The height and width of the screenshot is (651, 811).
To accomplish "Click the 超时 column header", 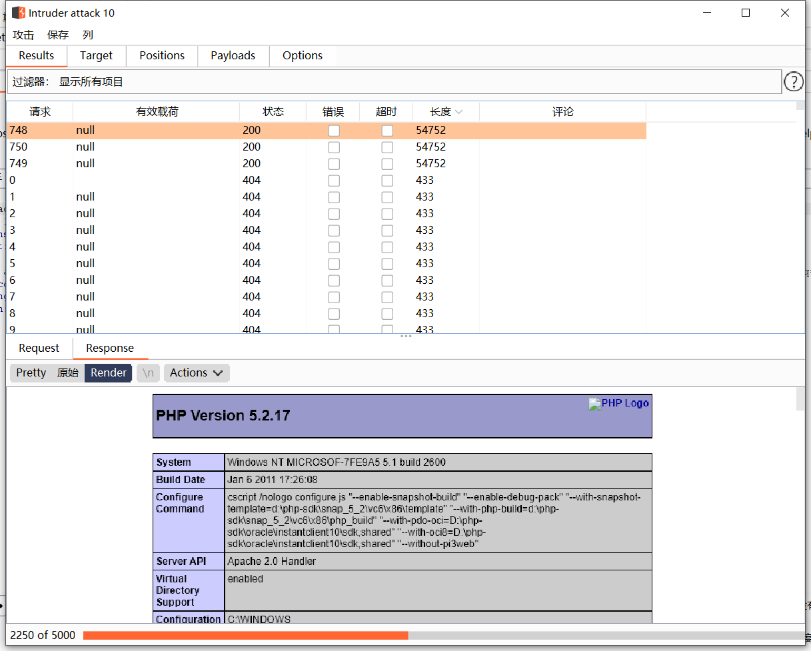I will [x=387, y=112].
